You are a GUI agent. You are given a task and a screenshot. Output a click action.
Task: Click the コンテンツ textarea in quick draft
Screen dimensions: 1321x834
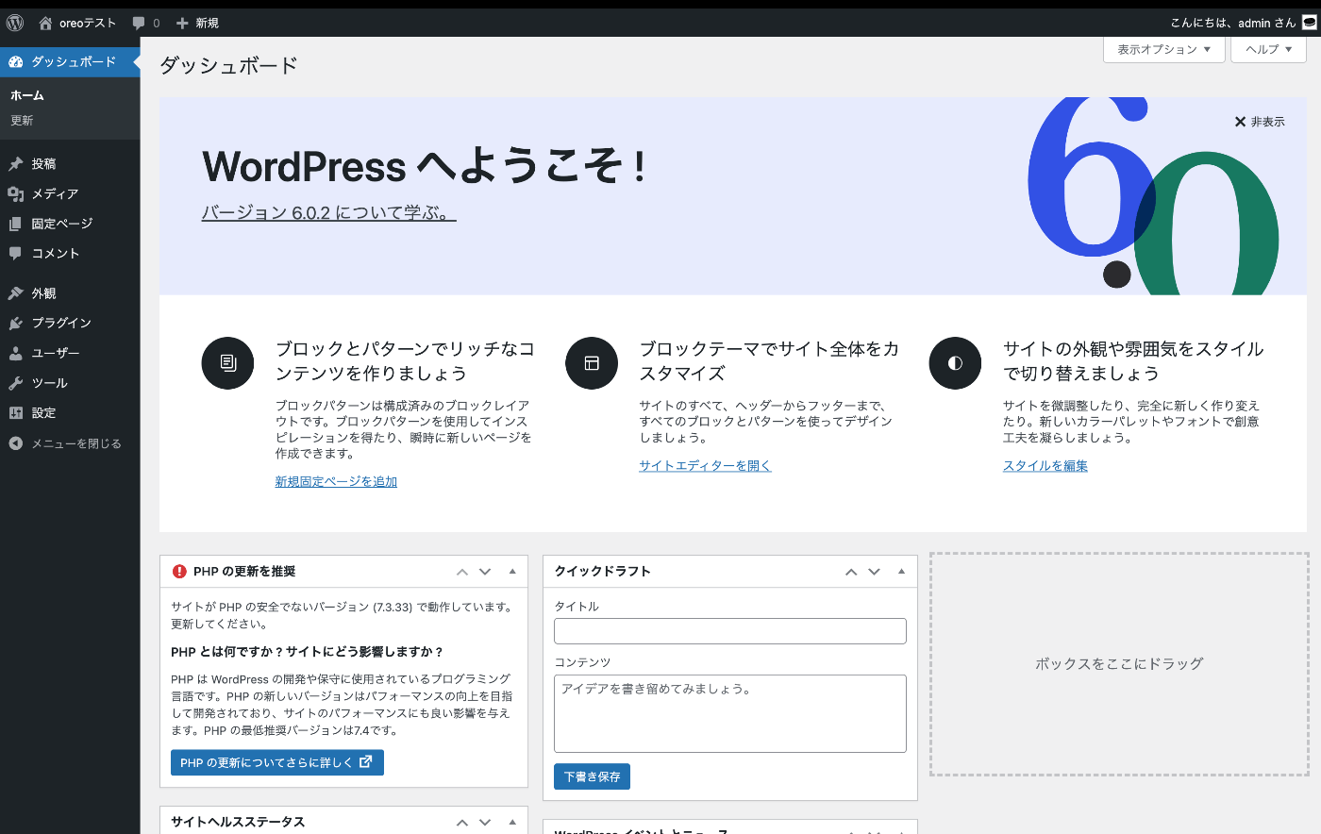click(730, 713)
